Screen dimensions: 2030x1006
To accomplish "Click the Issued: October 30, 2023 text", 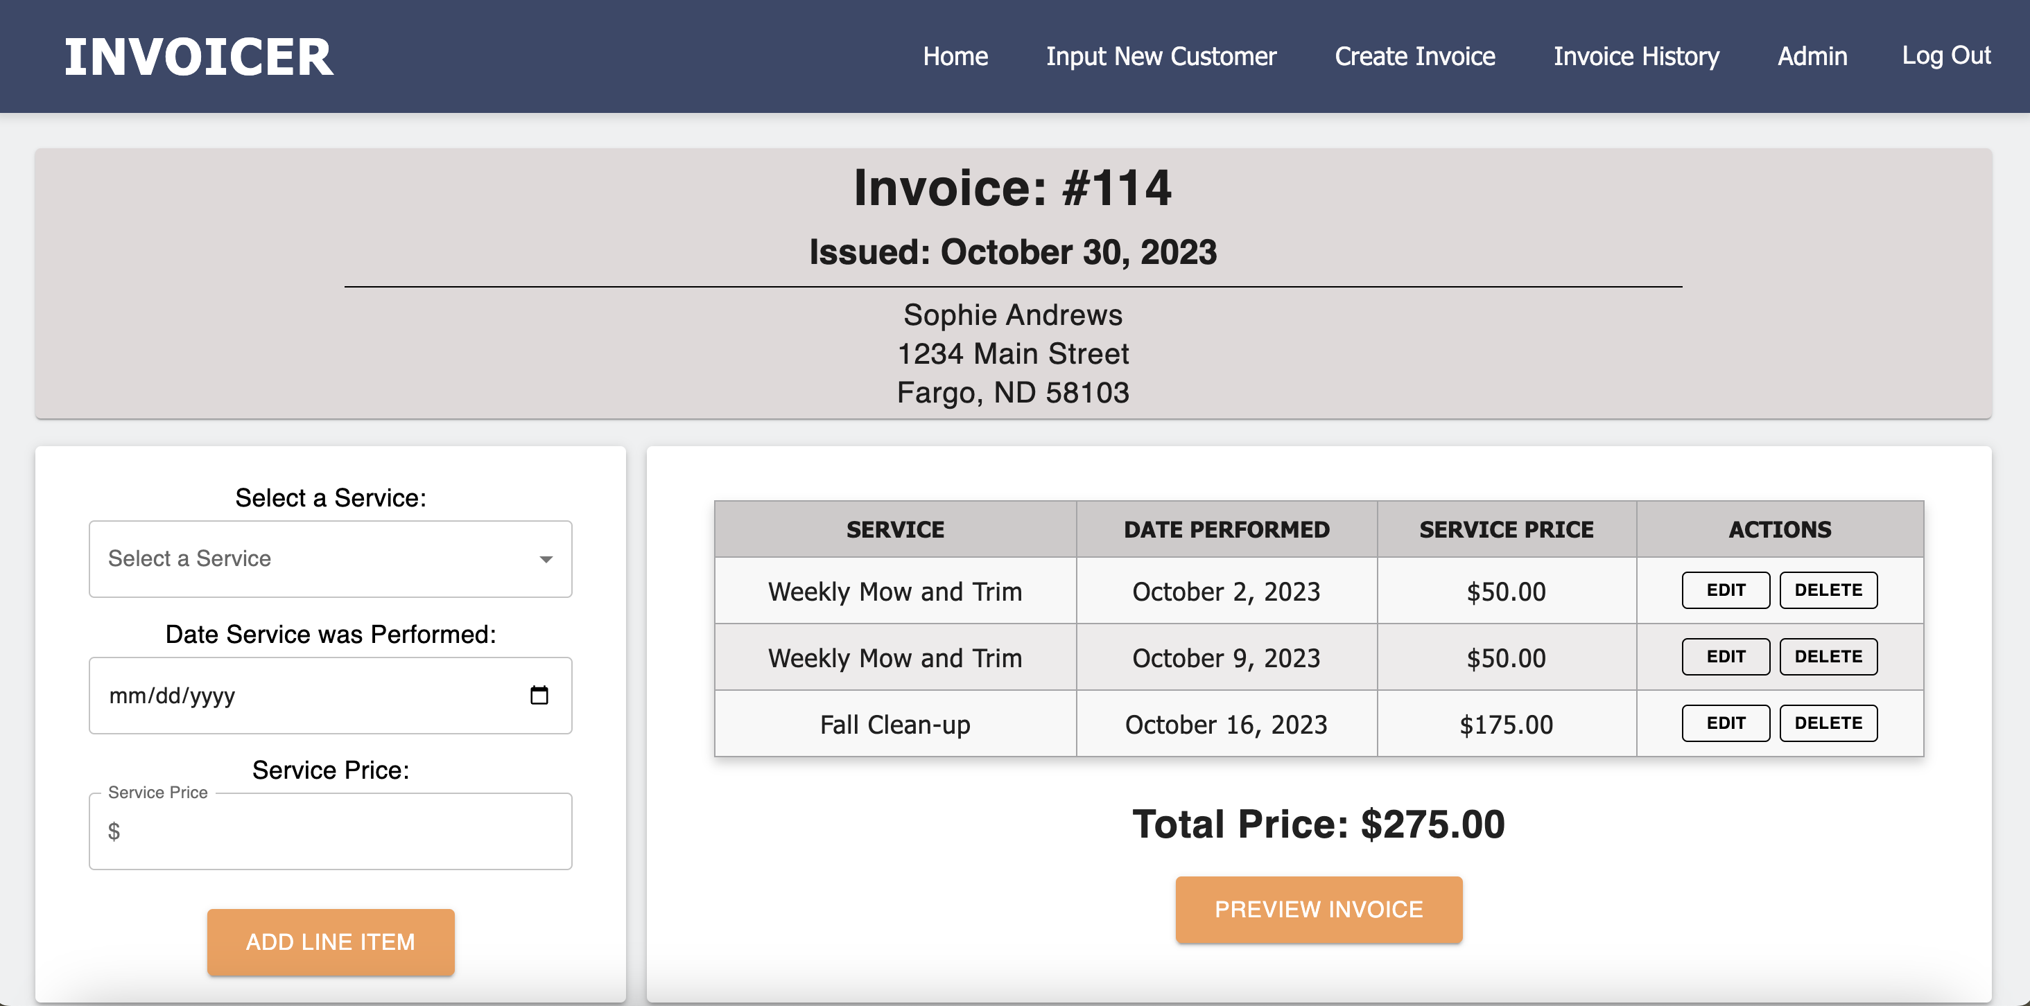I will tap(1013, 252).
